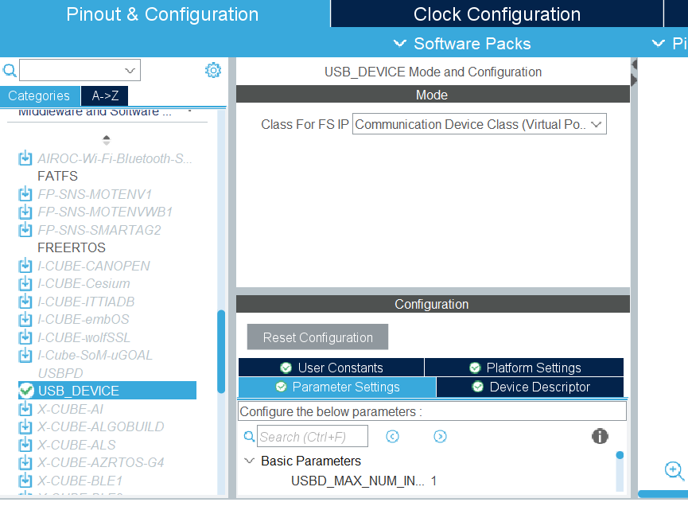Show parameter info via the info icon

click(x=600, y=436)
